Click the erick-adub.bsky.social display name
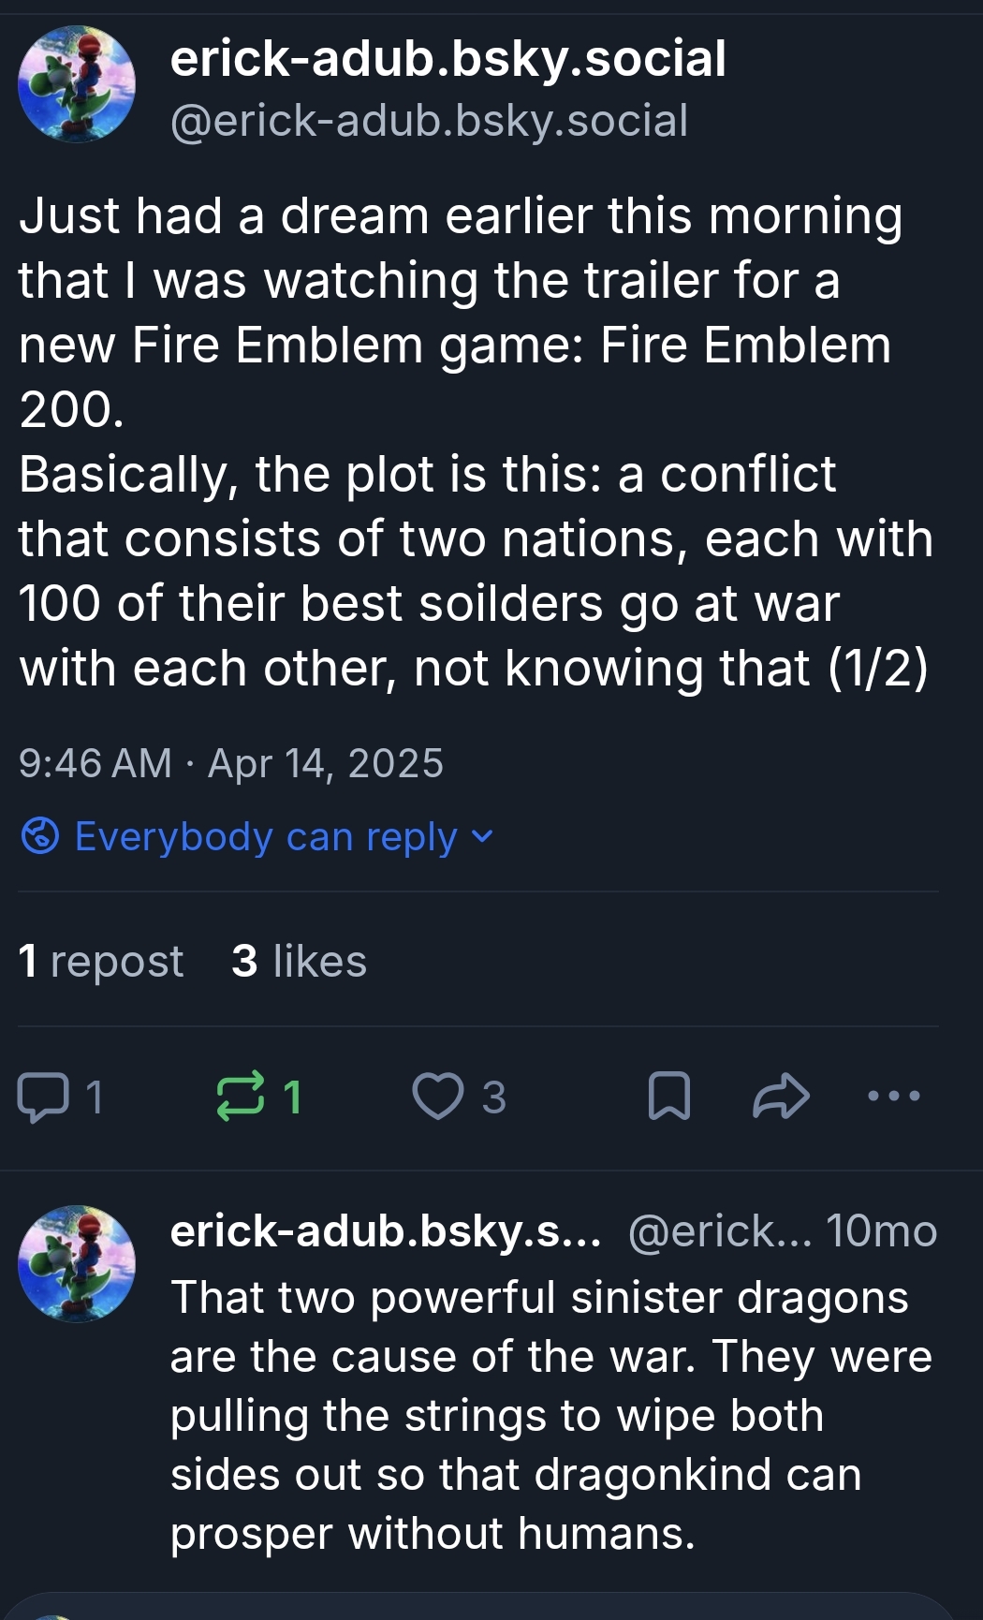The image size is (983, 1620). pos(447,59)
